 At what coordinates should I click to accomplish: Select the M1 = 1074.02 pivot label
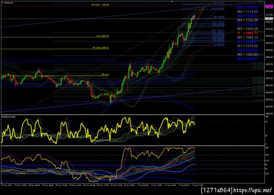point(248,46)
